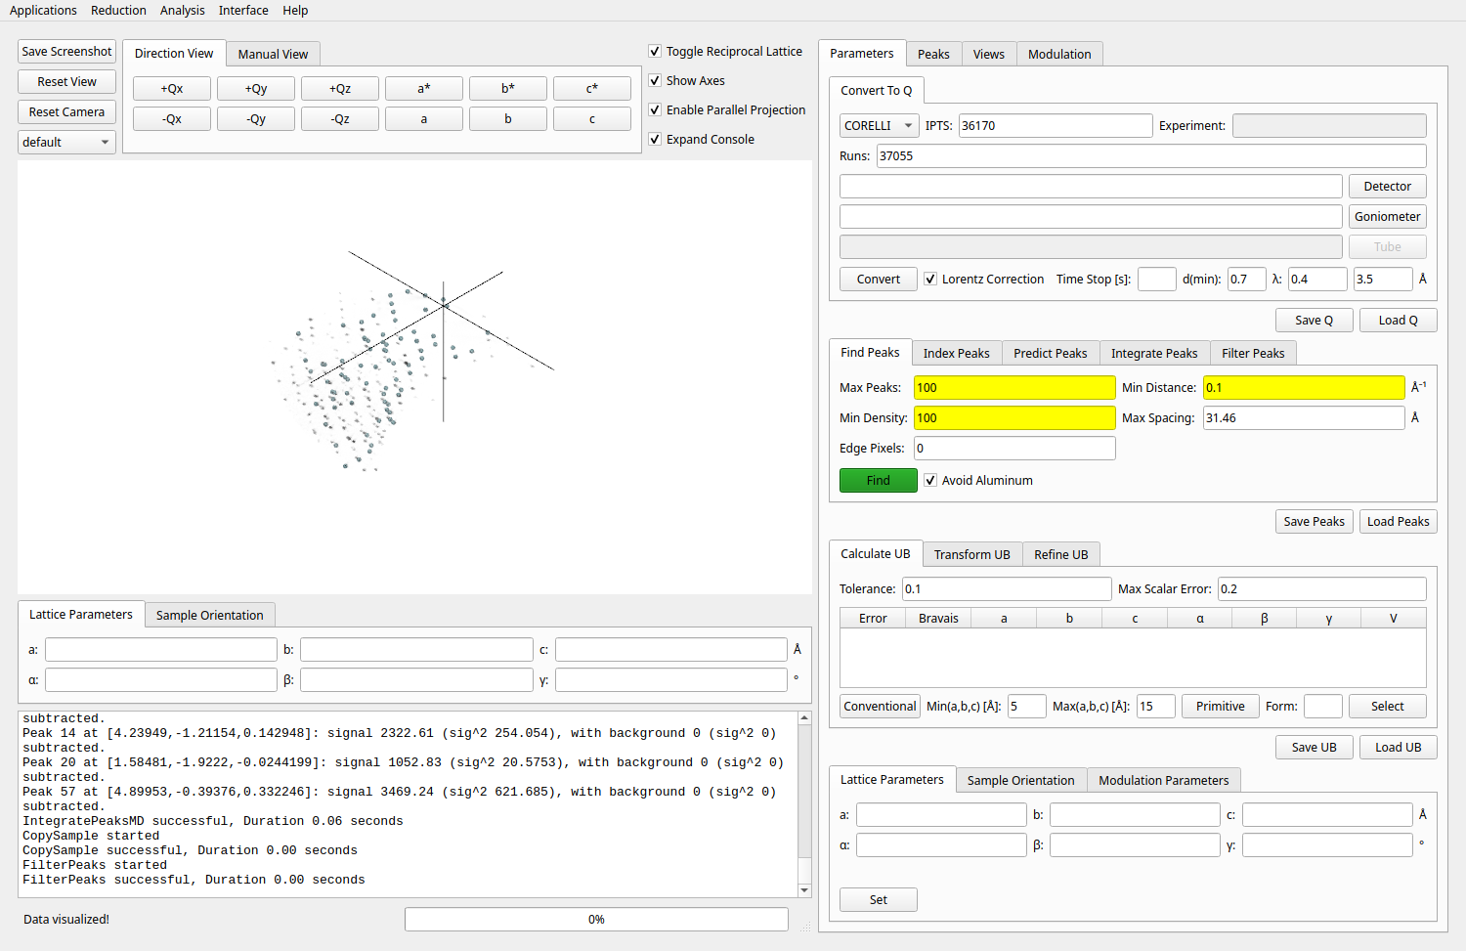Click the Save UB button
This screenshot has height=951, width=1466.
1315,747
